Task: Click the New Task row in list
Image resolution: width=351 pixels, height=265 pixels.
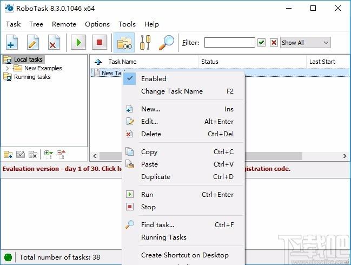Action: [220, 73]
